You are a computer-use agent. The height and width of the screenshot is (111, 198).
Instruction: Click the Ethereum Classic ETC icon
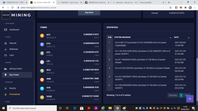(x=42, y=53)
